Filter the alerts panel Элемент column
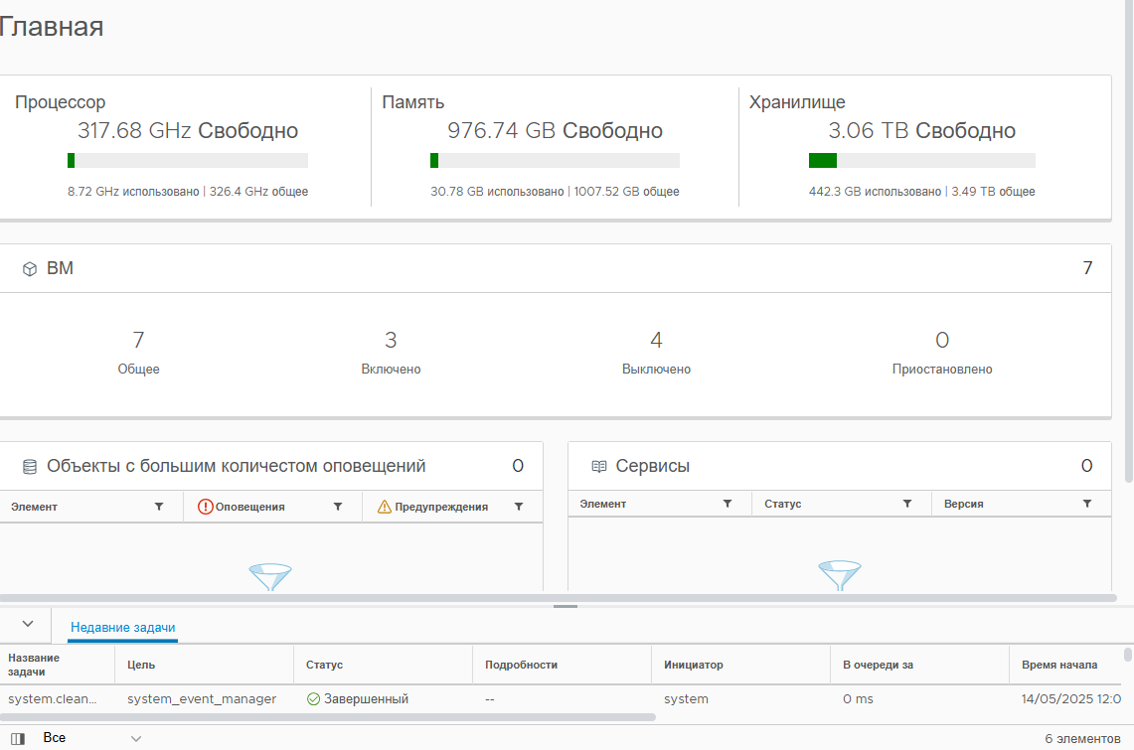 click(x=159, y=507)
